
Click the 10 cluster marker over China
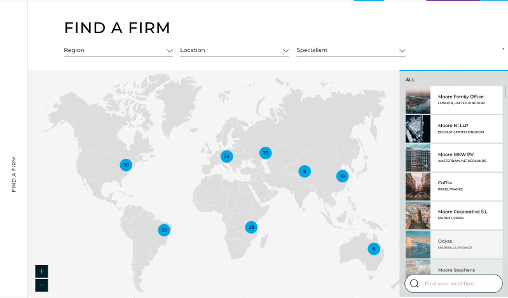point(342,176)
